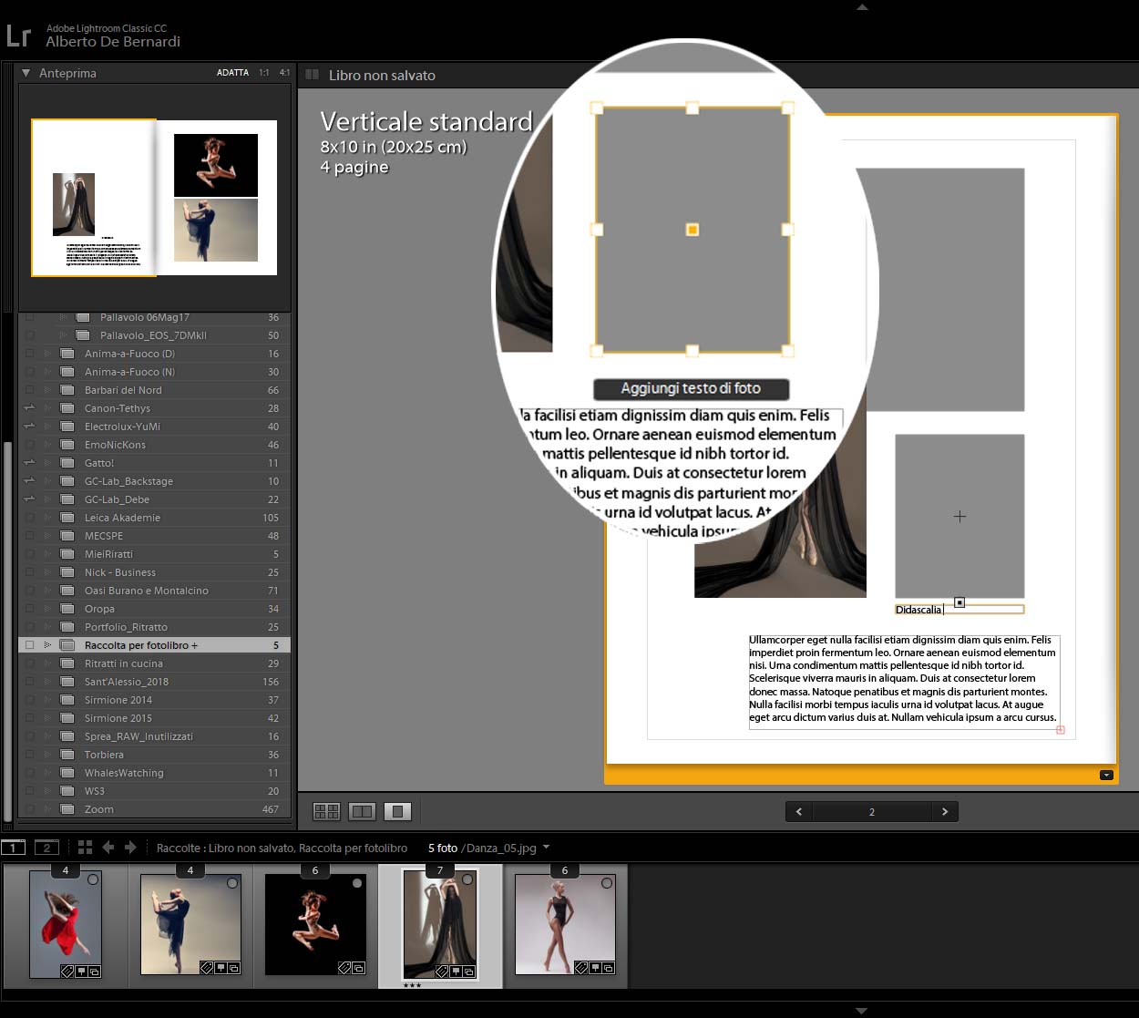Go to next page in book
The width and height of the screenshot is (1139, 1018).
coord(945,811)
